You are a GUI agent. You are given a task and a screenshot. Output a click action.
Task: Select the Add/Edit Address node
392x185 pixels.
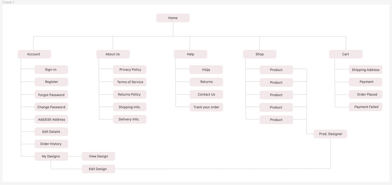[51, 119]
